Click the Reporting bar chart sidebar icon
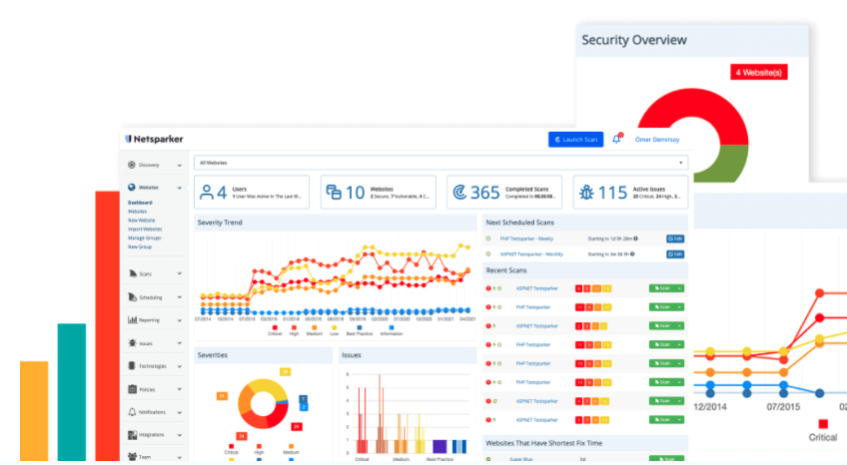The image size is (847, 465). click(x=132, y=320)
